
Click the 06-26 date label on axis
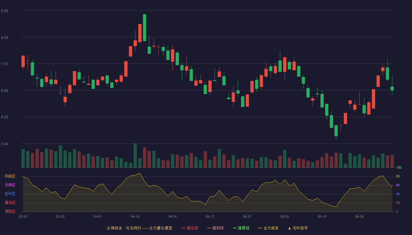[x=359, y=216]
